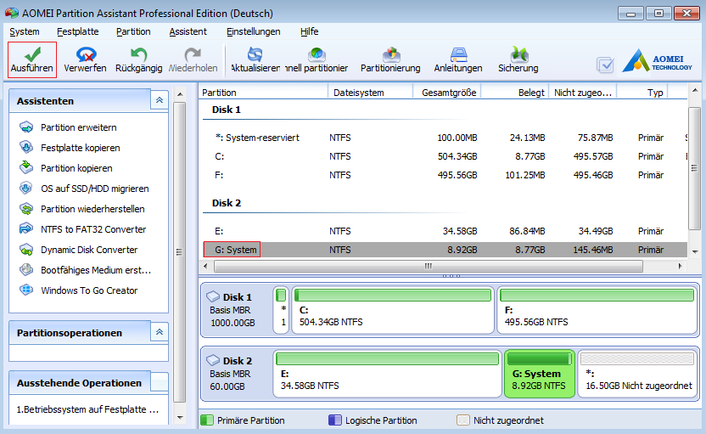Viewport: 706px width, 434px height.
Task: Click the Wiederholen redo arrow
Action: (x=193, y=54)
